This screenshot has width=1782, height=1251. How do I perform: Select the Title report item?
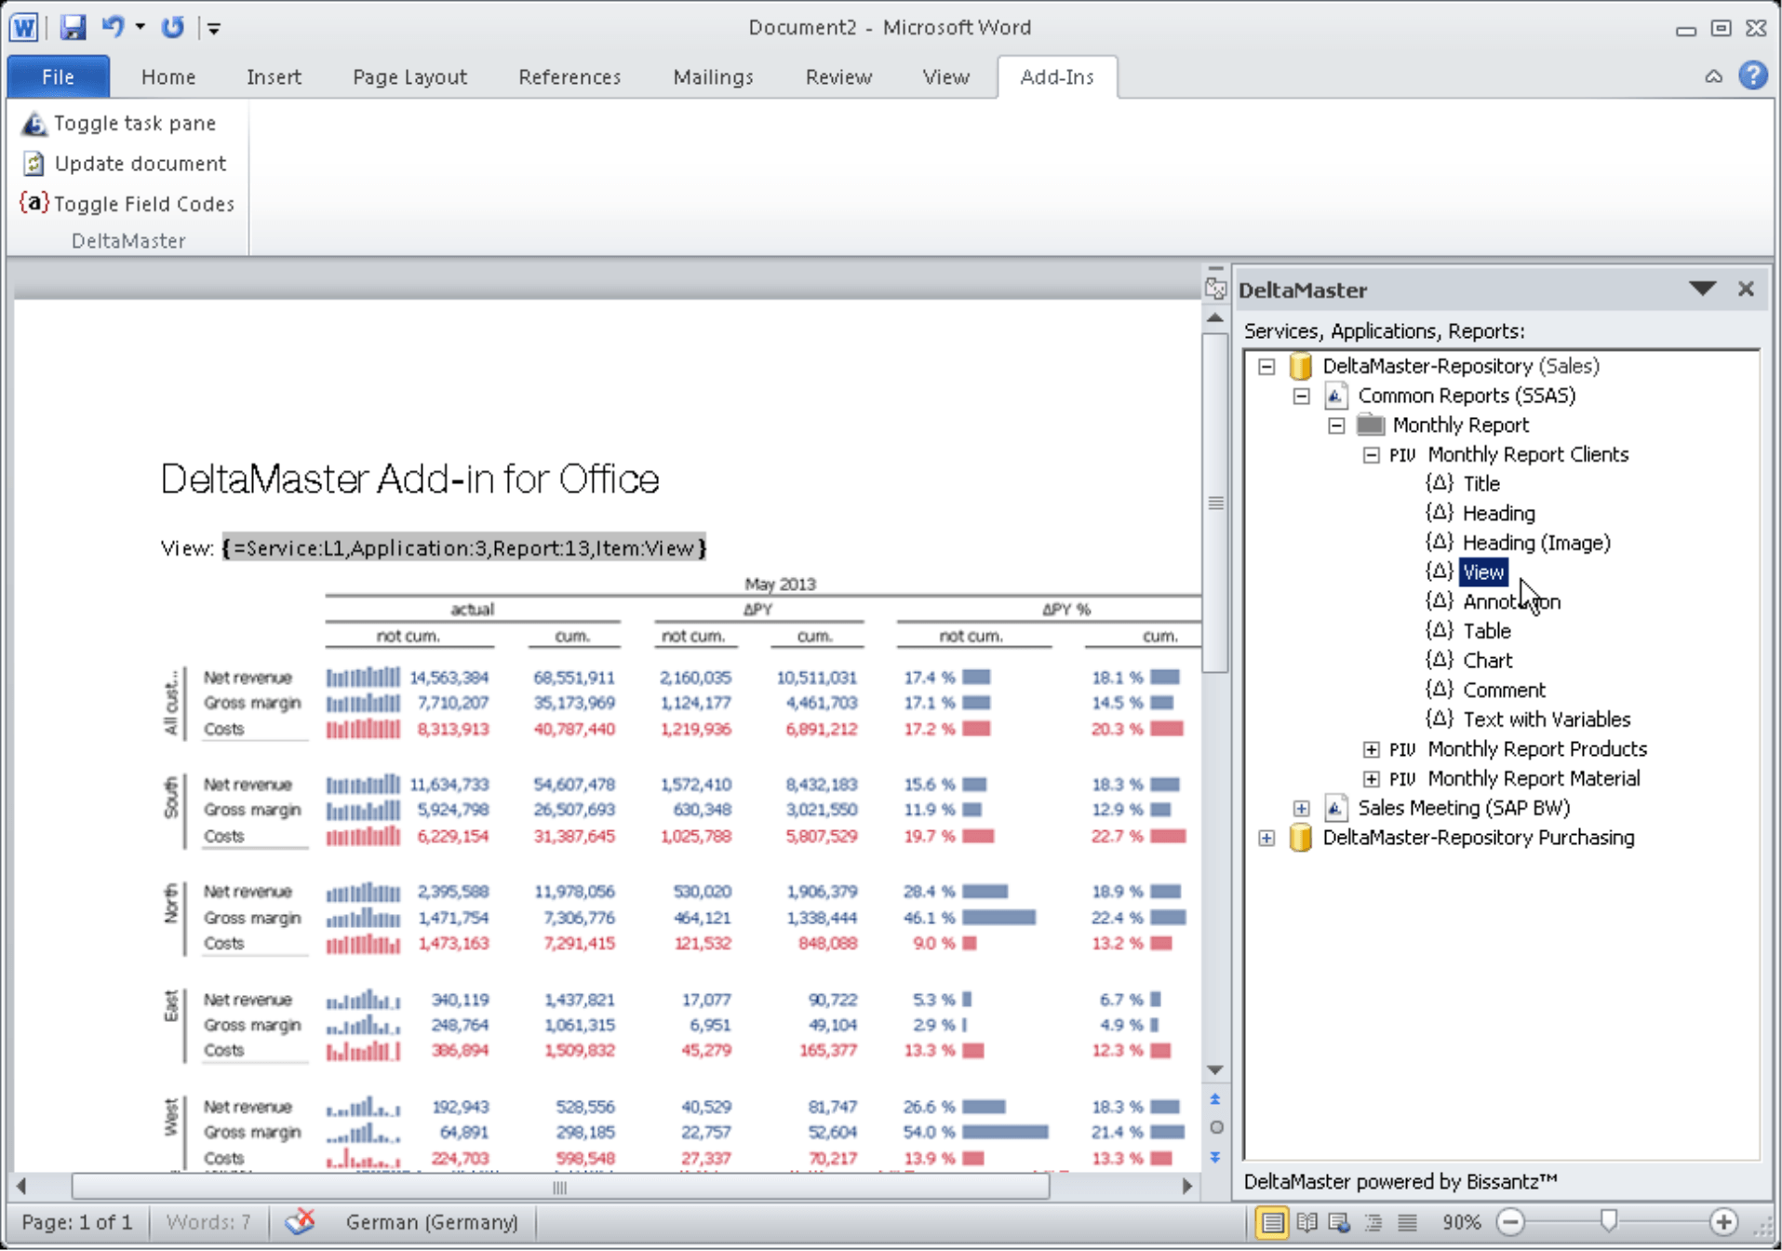coord(1481,484)
